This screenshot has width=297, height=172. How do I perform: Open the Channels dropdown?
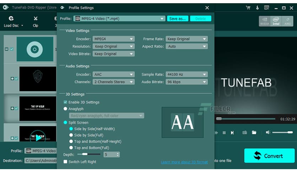(x=113, y=82)
